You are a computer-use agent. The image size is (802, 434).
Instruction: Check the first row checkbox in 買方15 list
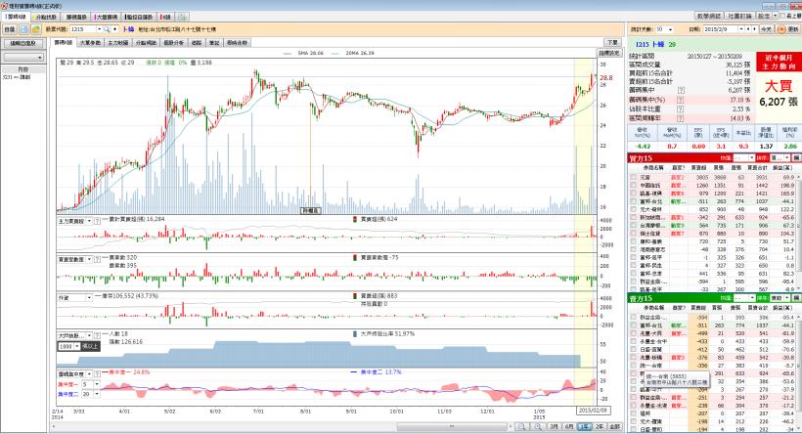[x=633, y=177]
